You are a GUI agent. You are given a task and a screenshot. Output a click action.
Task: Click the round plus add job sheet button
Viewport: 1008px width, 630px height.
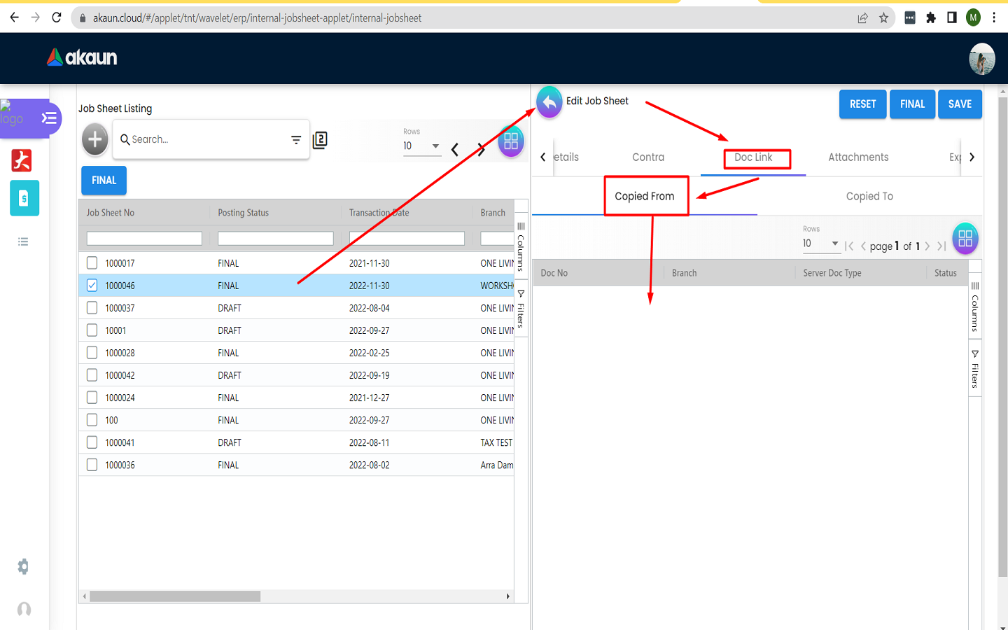click(x=95, y=139)
